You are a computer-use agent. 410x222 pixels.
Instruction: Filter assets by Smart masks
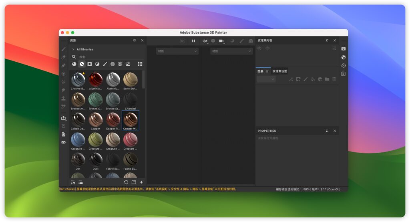[x=89, y=64]
